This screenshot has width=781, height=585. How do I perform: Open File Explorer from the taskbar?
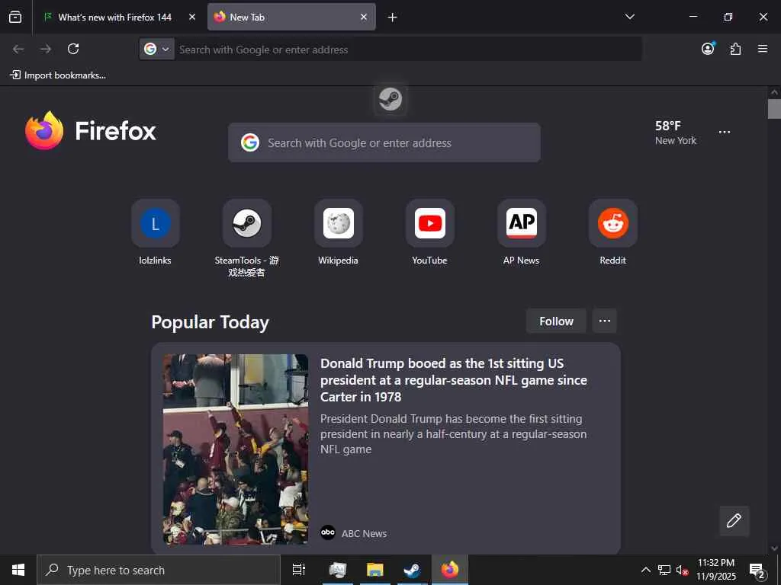click(x=375, y=570)
